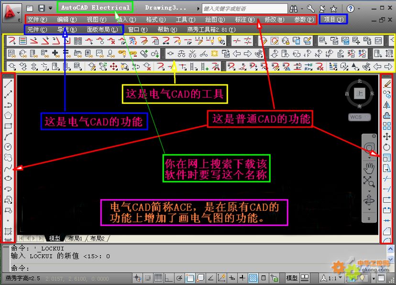Pick the Rotate tool
396x285 pixels.
[386, 147]
